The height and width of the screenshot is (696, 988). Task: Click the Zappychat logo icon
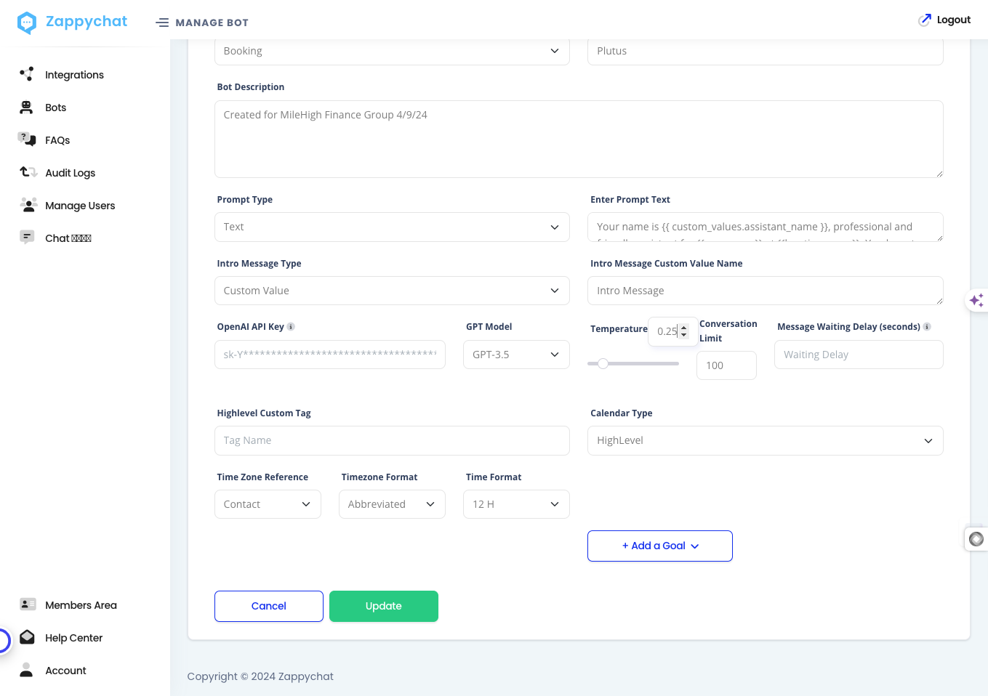(27, 23)
